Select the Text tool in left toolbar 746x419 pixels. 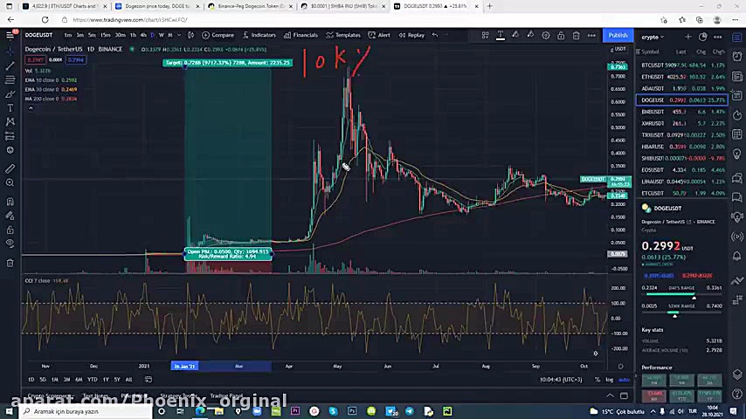[10, 108]
